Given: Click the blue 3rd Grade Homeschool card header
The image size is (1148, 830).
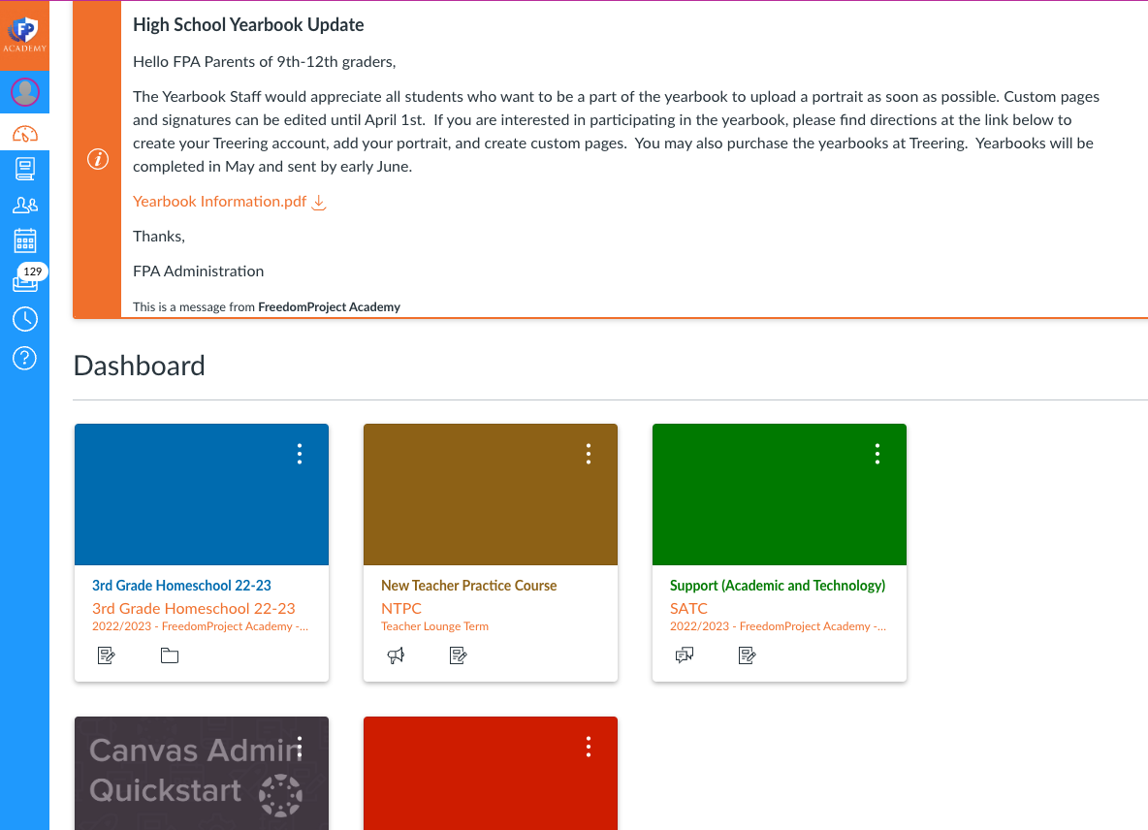Looking at the screenshot, I should (202, 495).
